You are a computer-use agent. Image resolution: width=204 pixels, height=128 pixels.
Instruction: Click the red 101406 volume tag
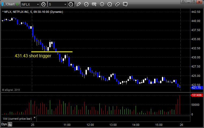click(x=197, y=95)
